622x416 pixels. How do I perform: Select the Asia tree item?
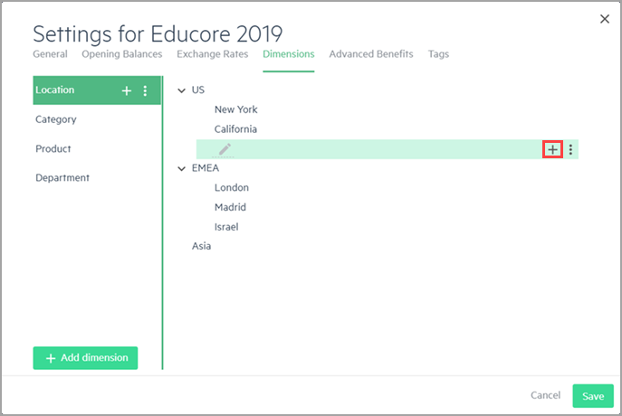coord(201,246)
